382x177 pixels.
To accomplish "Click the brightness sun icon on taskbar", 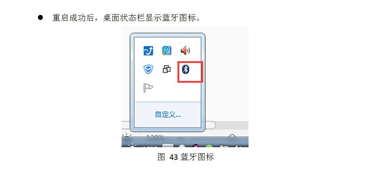I will [132, 145].
